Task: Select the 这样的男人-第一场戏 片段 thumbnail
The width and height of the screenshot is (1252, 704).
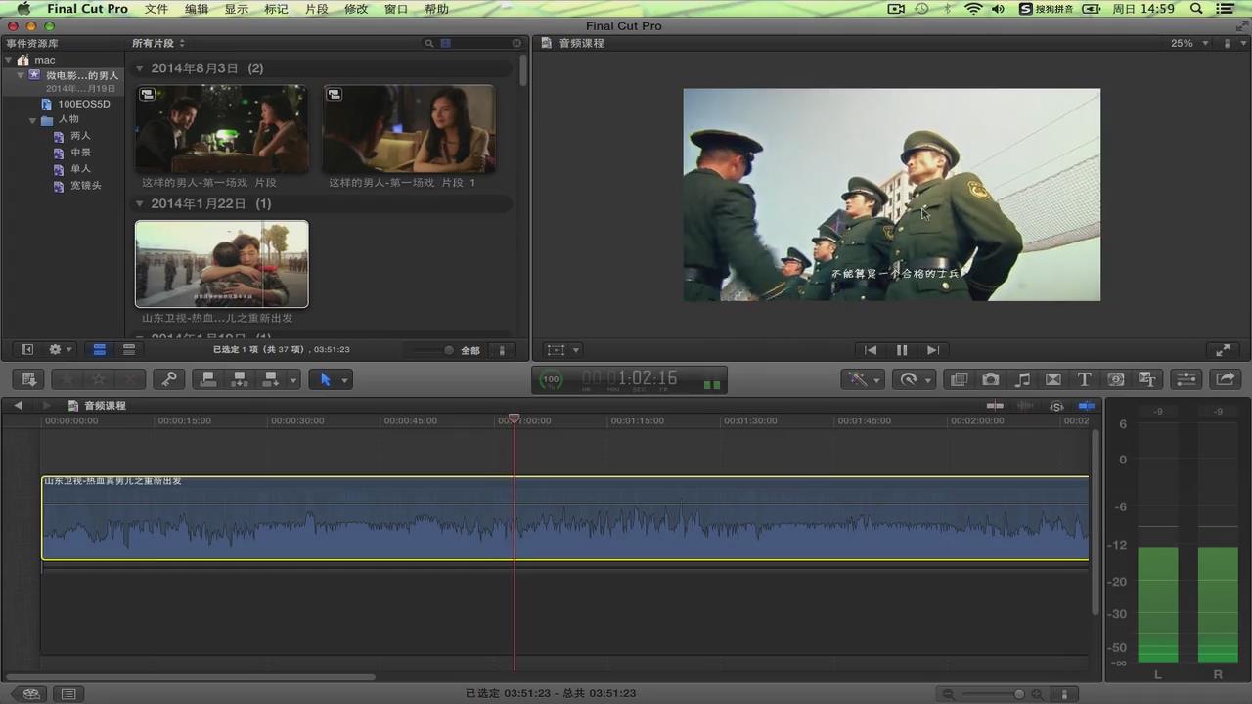Action: (x=221, y=129)
